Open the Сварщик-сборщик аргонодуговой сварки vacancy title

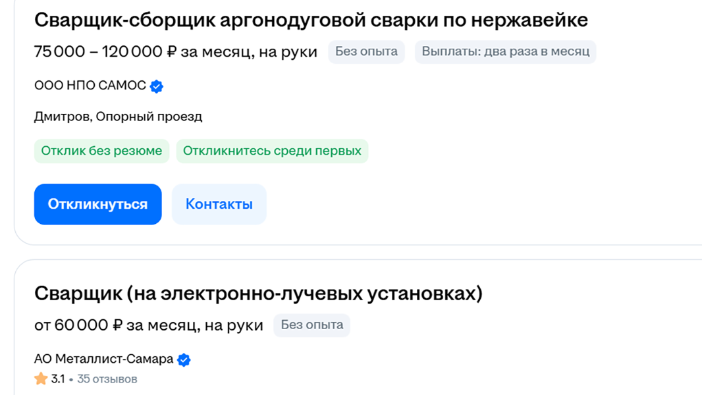point(311,20)
